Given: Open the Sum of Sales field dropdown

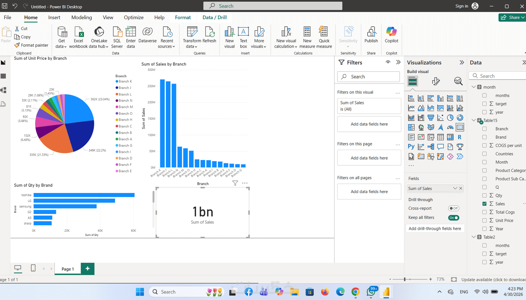Looking at the screenshot, I should 455,188.
